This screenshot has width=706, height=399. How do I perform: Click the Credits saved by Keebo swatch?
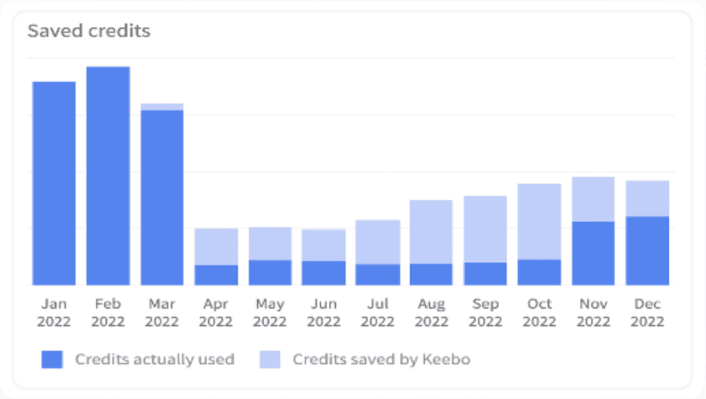[270, 359]
